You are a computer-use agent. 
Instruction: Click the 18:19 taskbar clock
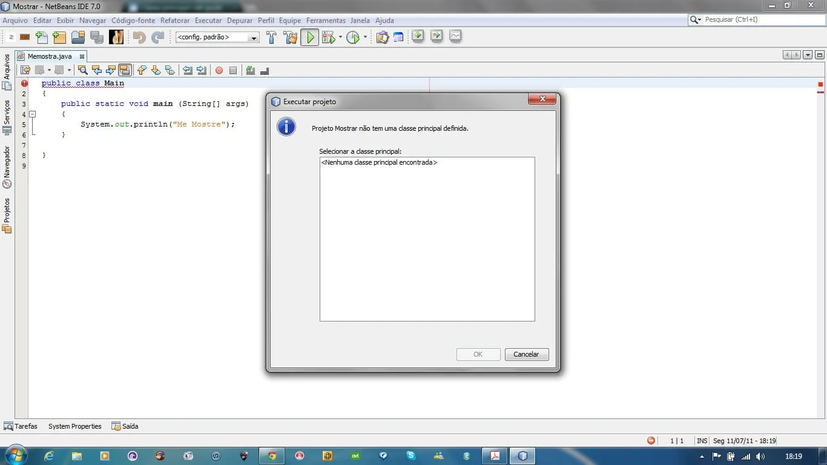click(793, 457)
